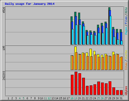
Task: Click the red KBytes bar for day 18
Action: 72,85
